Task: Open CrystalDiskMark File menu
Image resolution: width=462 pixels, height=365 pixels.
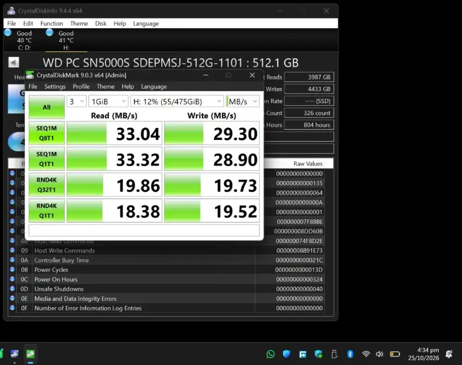Action: click(33, 86)
